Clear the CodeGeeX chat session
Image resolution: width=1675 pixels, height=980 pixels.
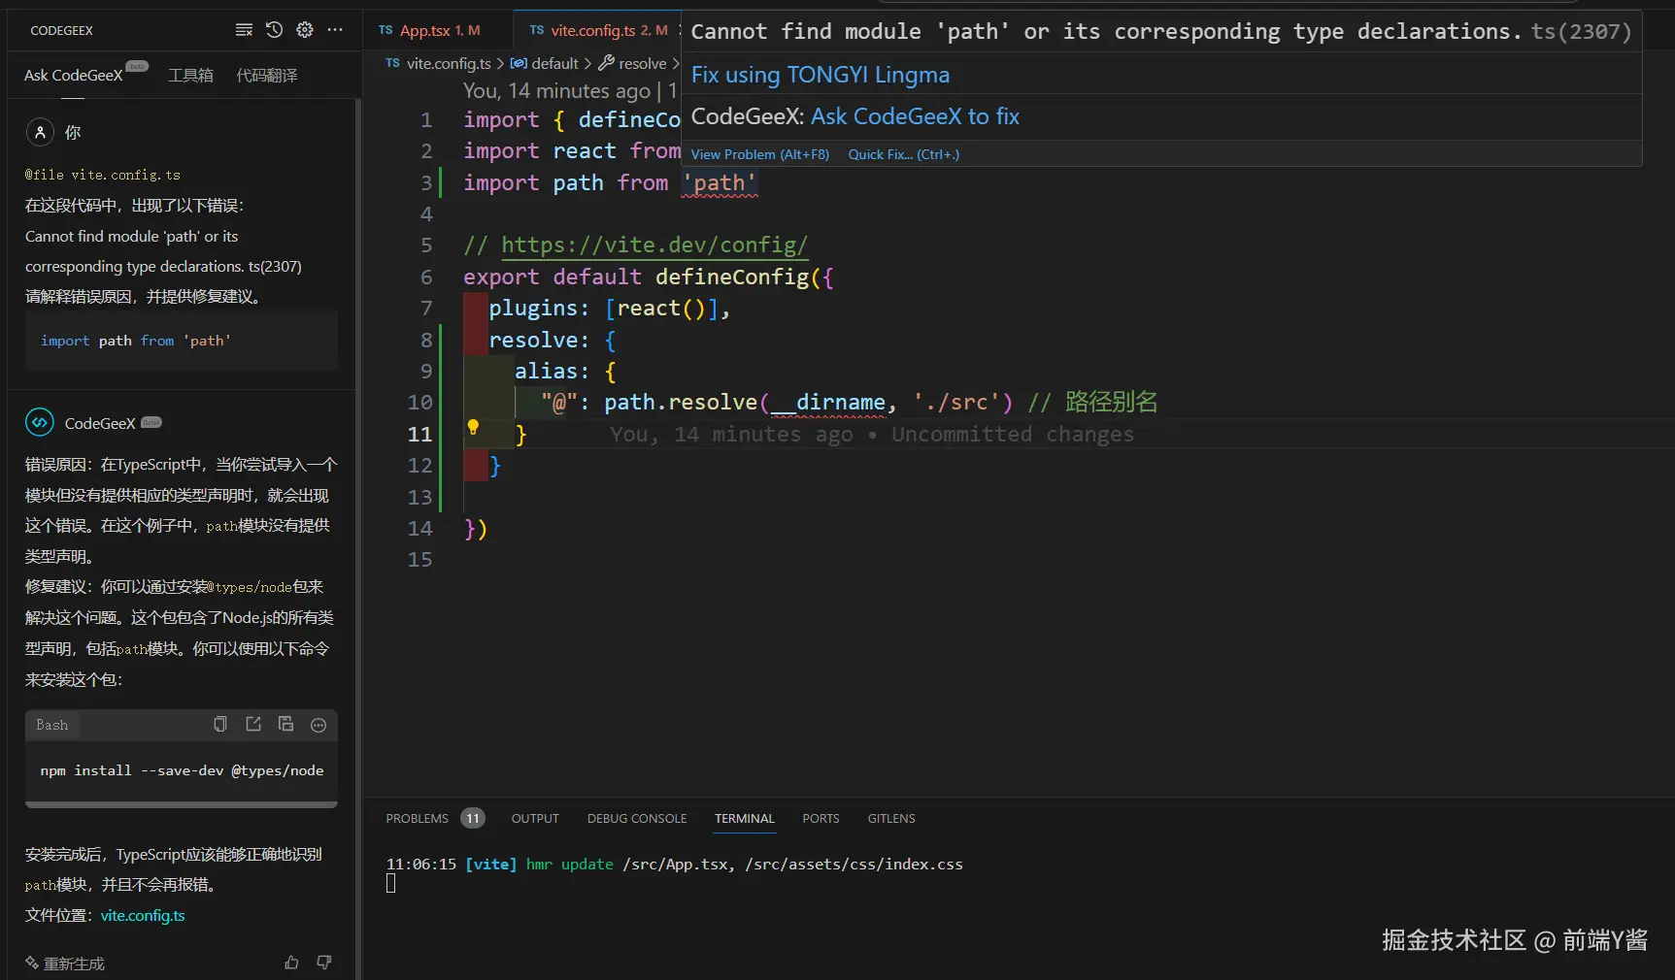coord(244,30)
